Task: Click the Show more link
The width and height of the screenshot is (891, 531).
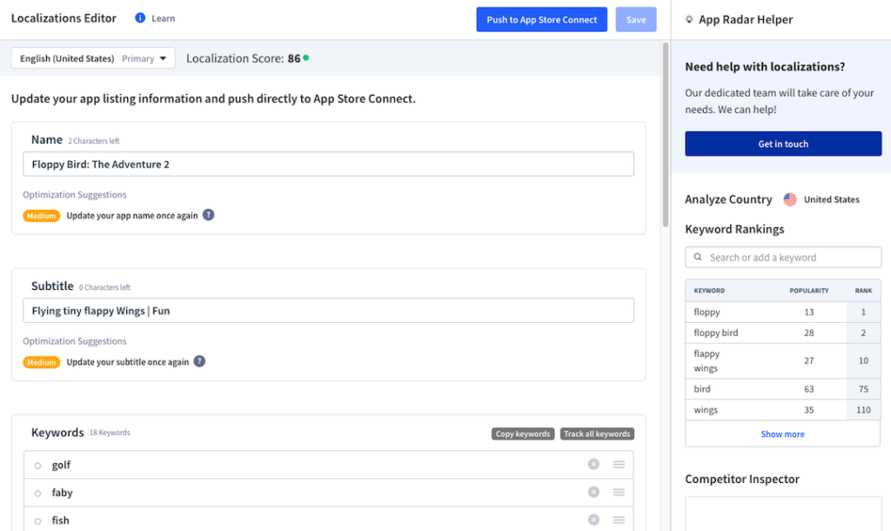Action: 782,434
